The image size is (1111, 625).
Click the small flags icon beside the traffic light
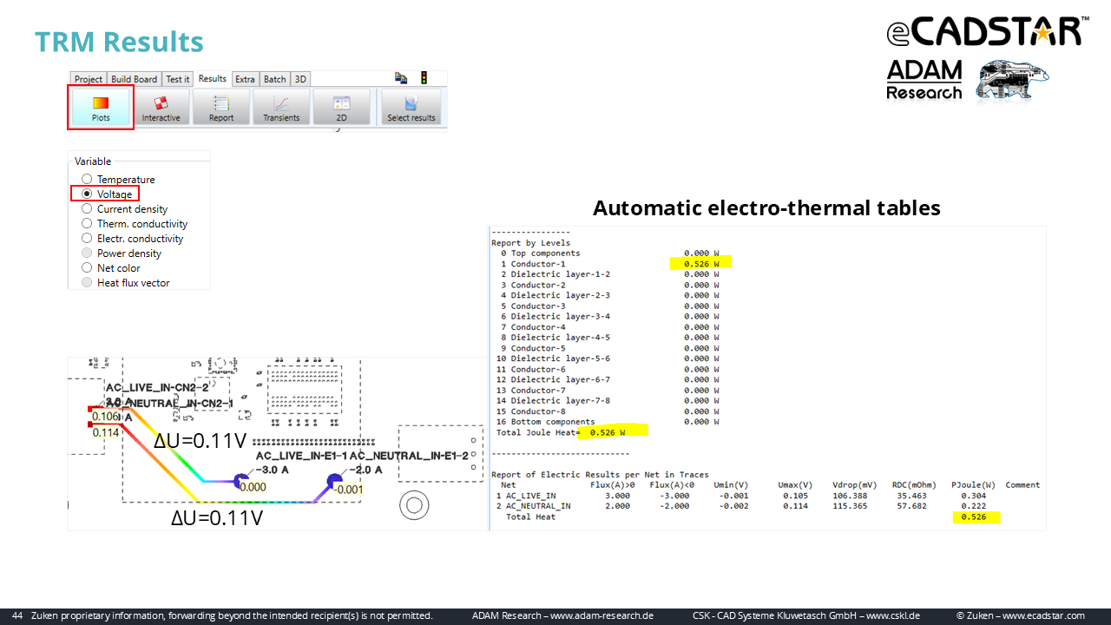401,78
